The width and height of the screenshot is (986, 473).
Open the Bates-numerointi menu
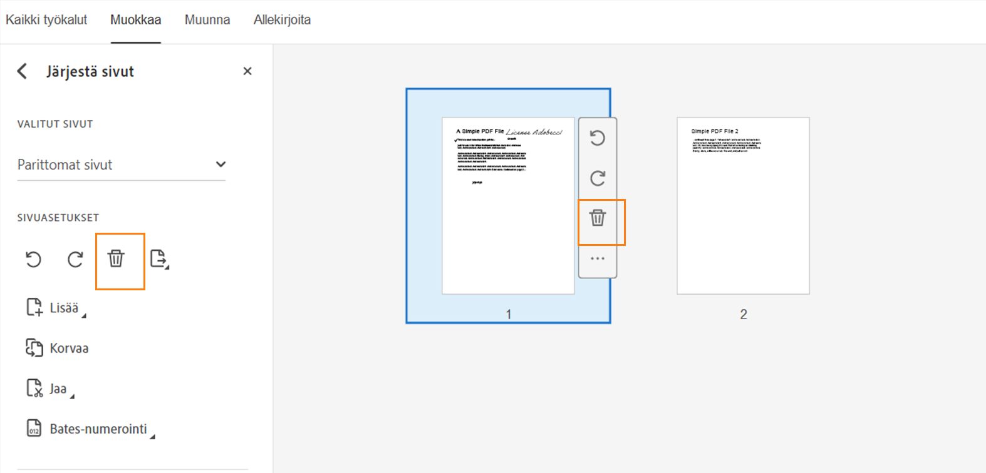click(90, 429)
